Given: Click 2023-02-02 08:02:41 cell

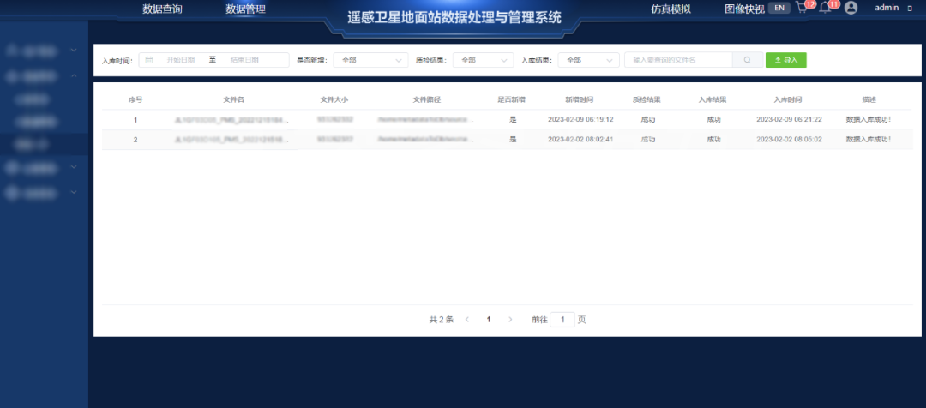Looking at the screenshot, I should click(580, 140).
